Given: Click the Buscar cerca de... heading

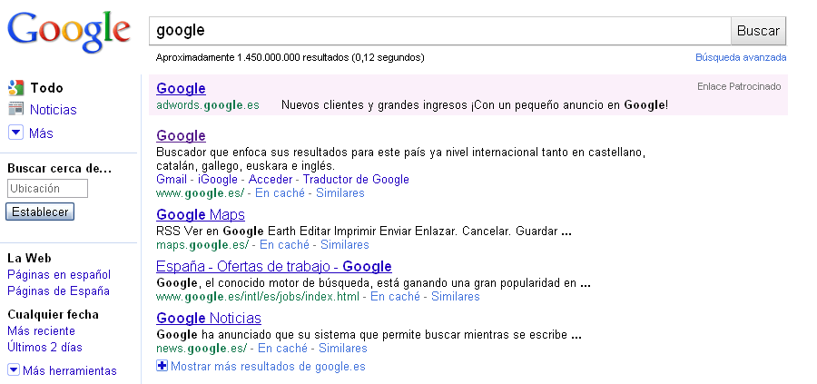Looking at the screenshot, I should 59,168.
